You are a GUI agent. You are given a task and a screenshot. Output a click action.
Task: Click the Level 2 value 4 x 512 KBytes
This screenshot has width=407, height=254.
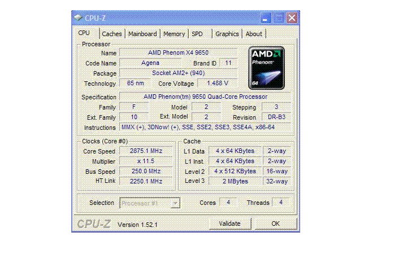click(235, 171)
